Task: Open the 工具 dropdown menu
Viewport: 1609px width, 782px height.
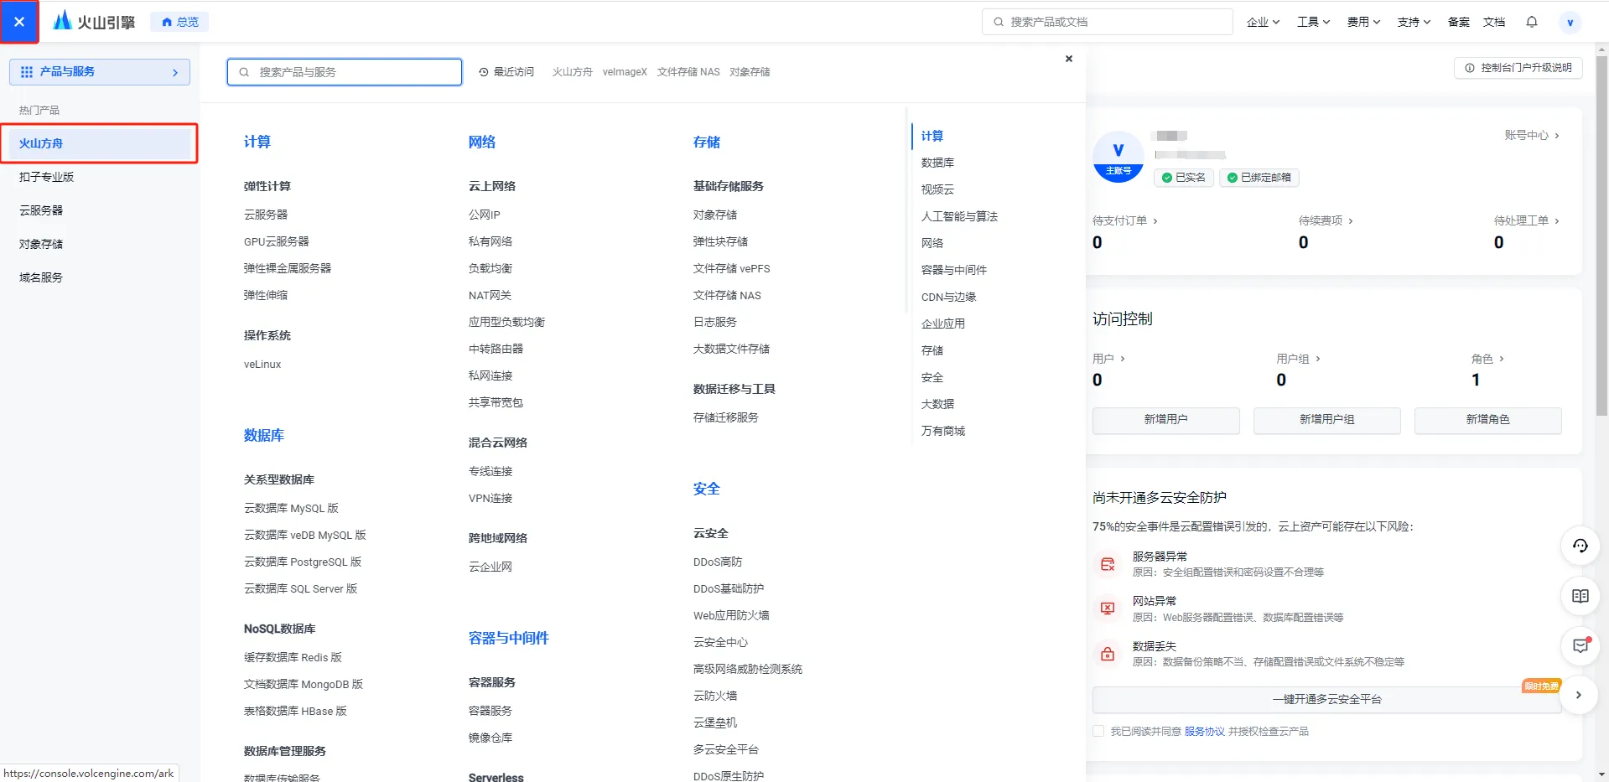Action: (x=1313, y=22)
